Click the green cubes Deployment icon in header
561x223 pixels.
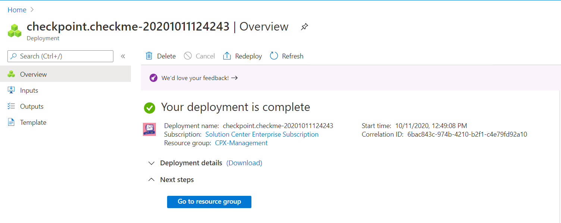click(x=15, y=31)
